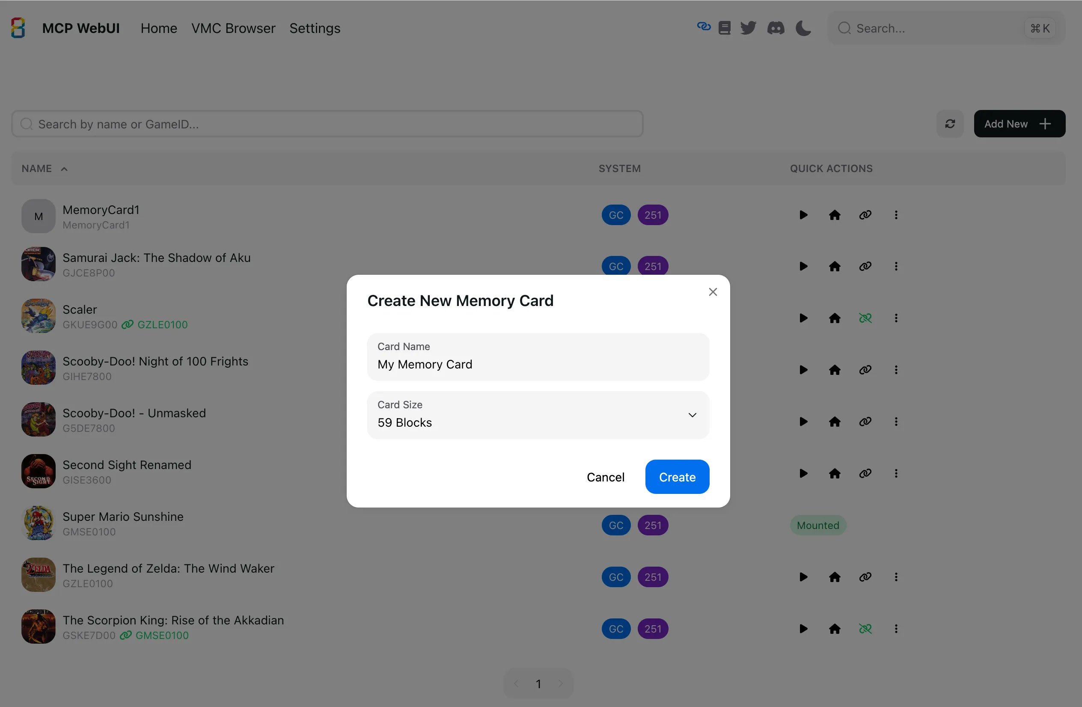
Task: Focus the Card Name field
Action: [538, 356]
